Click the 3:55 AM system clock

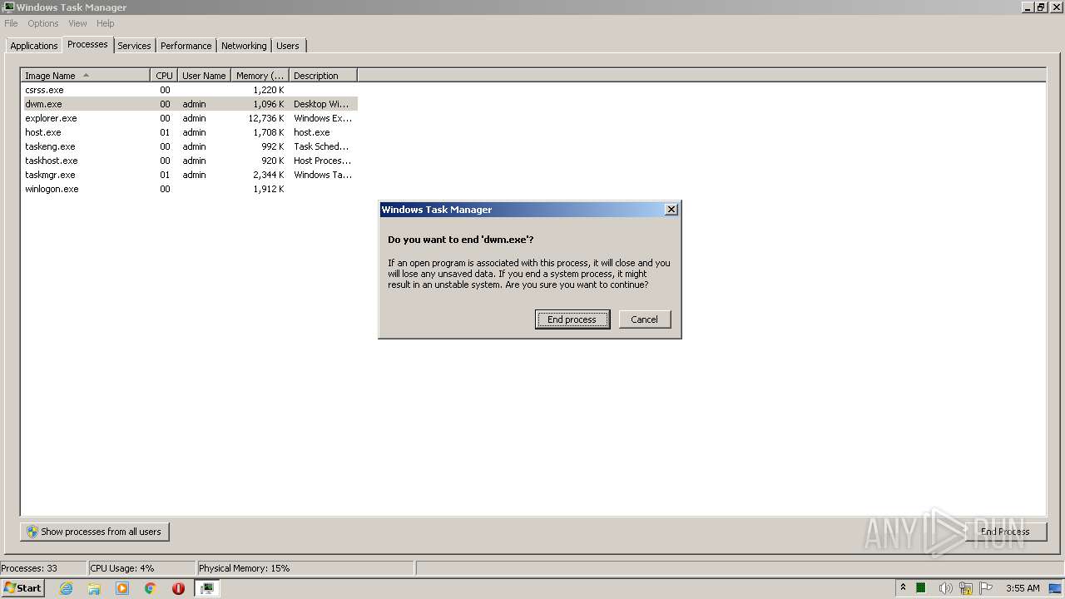tap(1023, 588)
